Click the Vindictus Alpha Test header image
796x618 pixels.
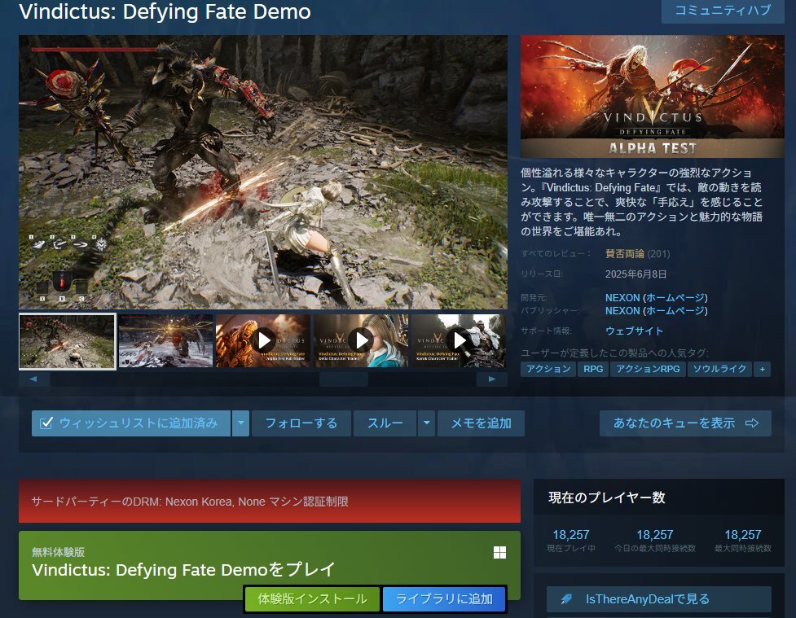pos(653,96)
